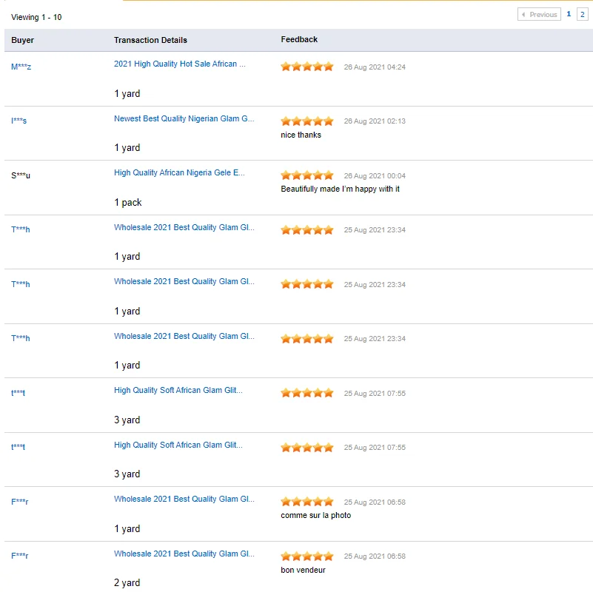The image size is (593, 592).
Task: Click the Previous arrow icon in pagination
Action: click(x=523, y=14)
